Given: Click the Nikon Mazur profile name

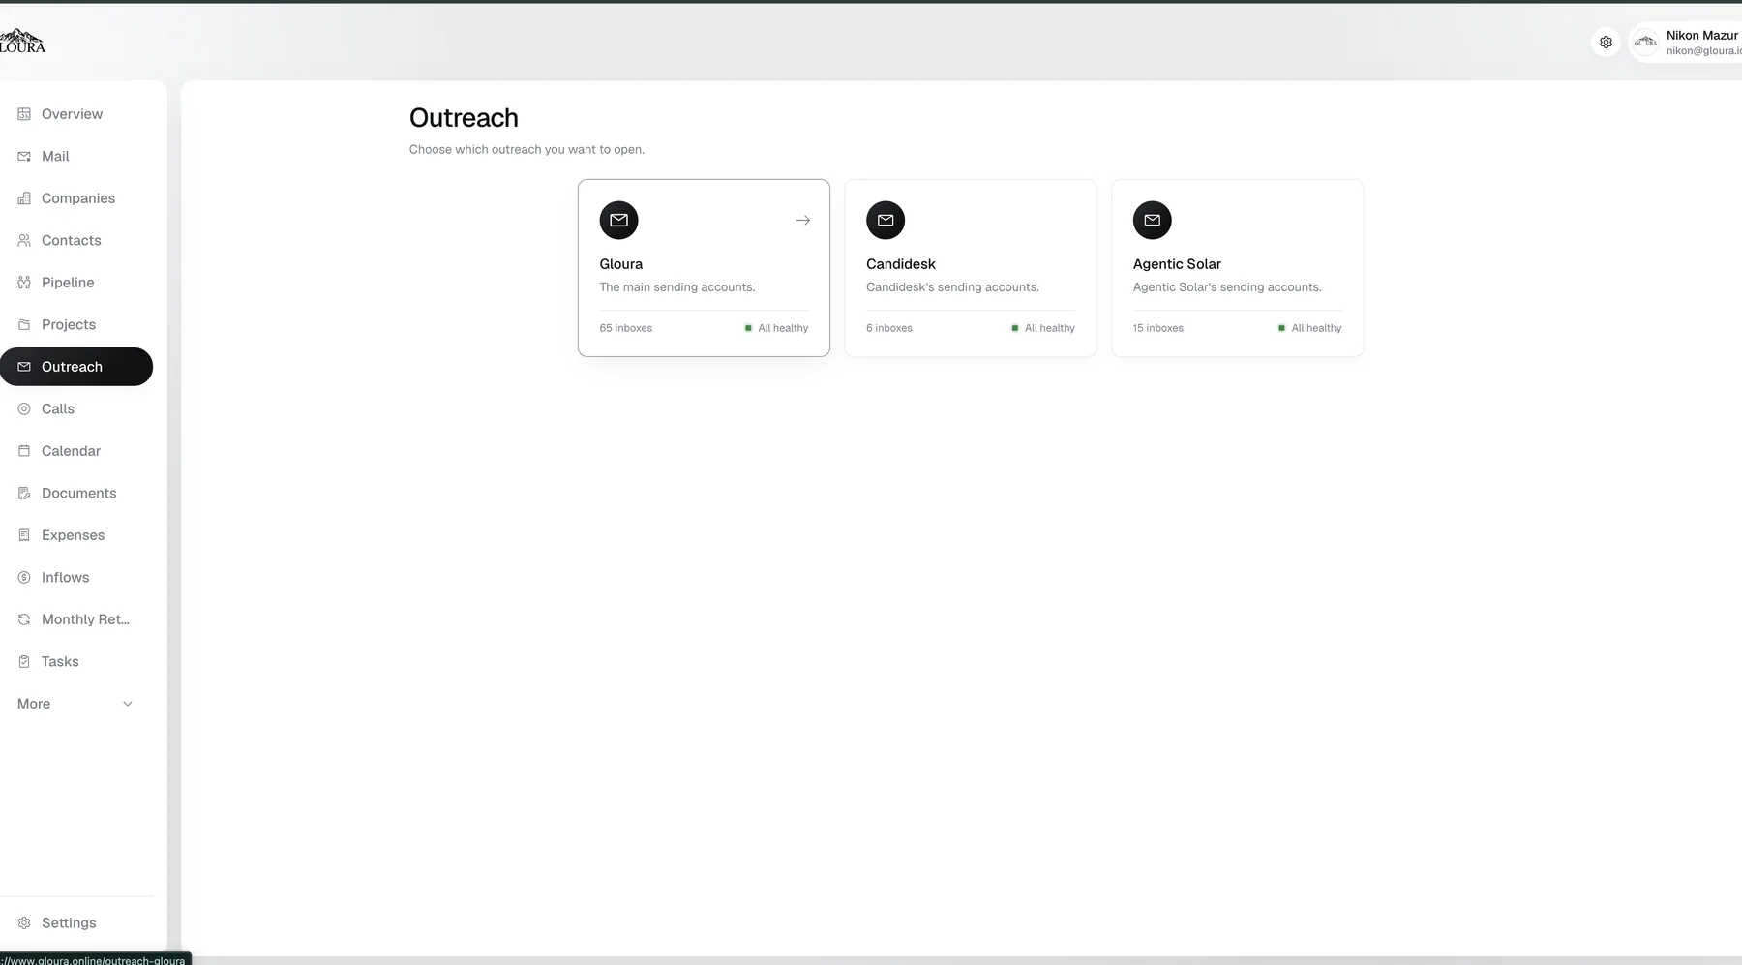Looking at the screenshot, I should point(1701,35).
